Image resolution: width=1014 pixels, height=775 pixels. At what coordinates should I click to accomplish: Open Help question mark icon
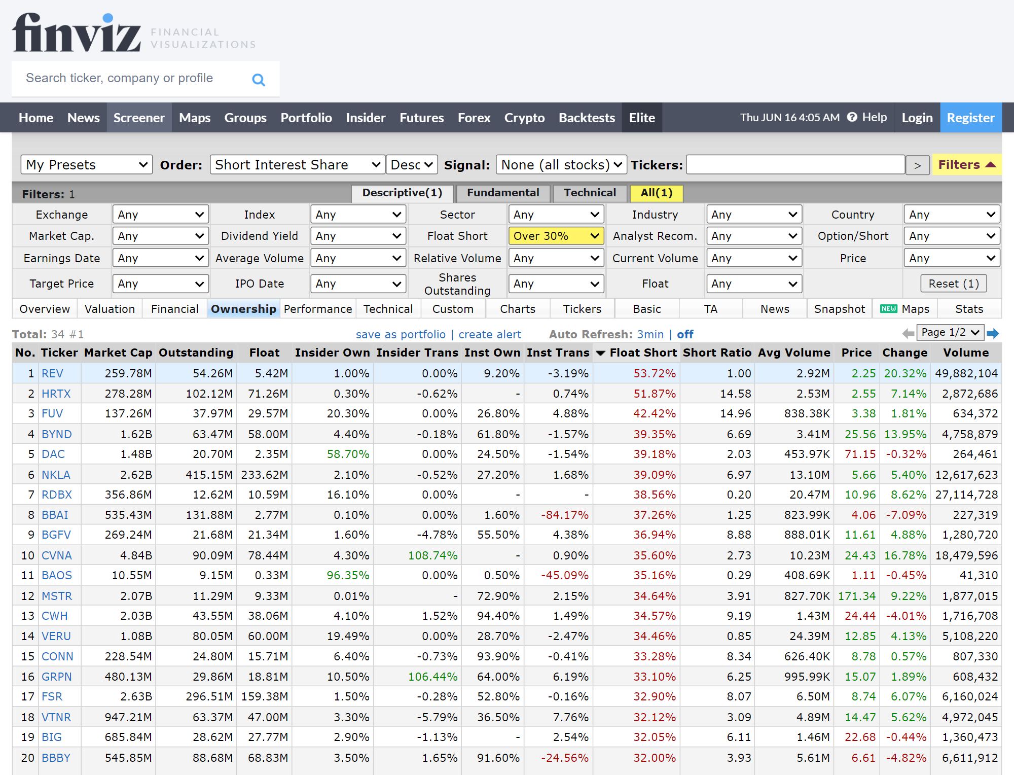852,117
